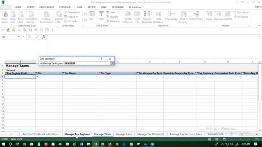262x147 pixels.
Task: Open the BI Publisher ribbon tab
Action: 135,7
